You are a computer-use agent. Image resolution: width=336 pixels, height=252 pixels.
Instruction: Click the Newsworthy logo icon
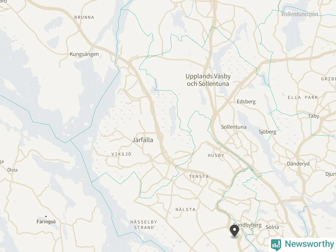click(x=276, y=244)
